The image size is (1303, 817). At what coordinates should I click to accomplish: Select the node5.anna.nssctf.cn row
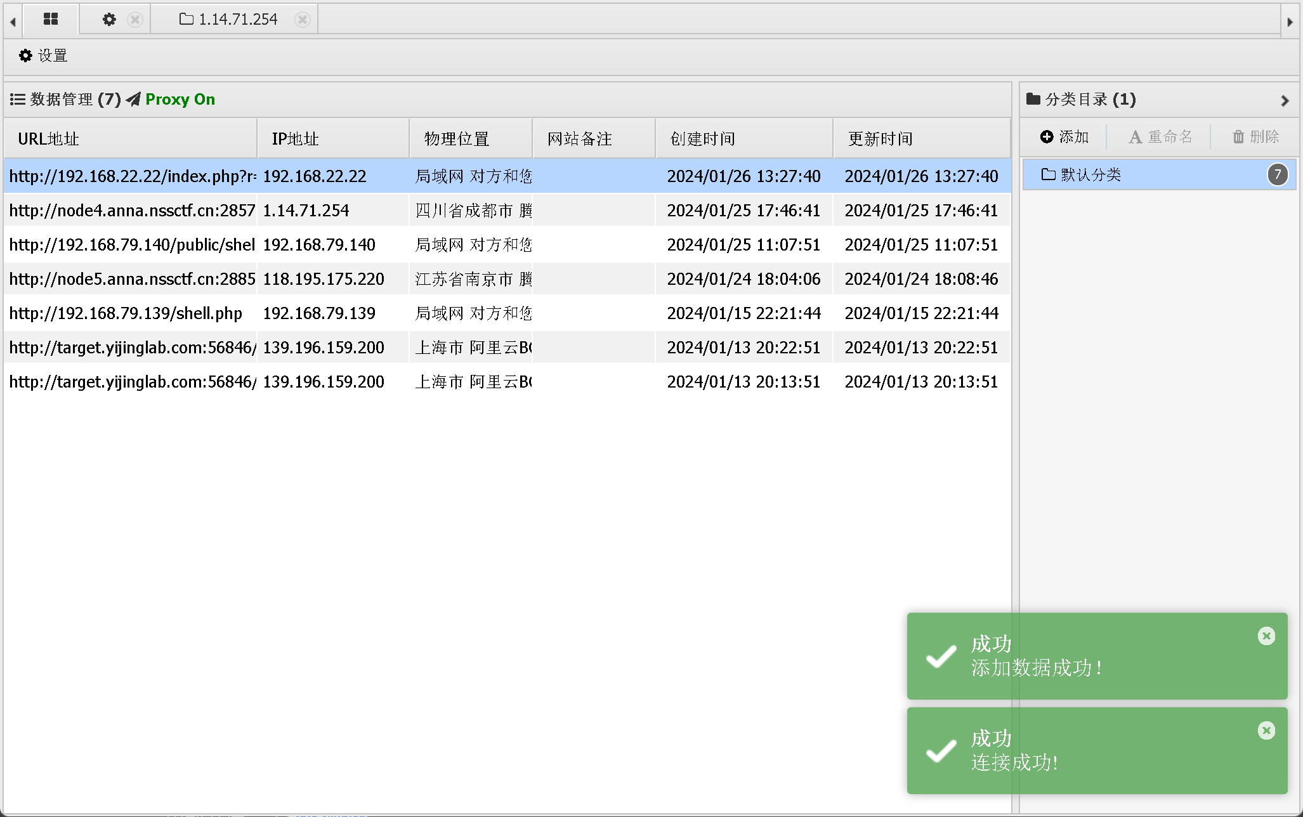pyautogui.click(x=132, y=279)
